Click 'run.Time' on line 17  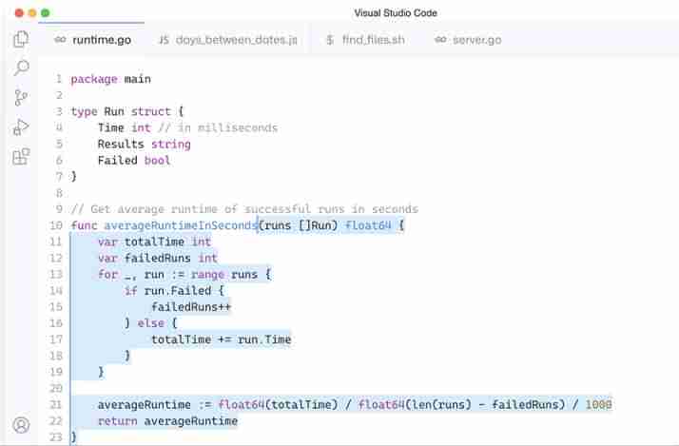[x=264, y=339]
